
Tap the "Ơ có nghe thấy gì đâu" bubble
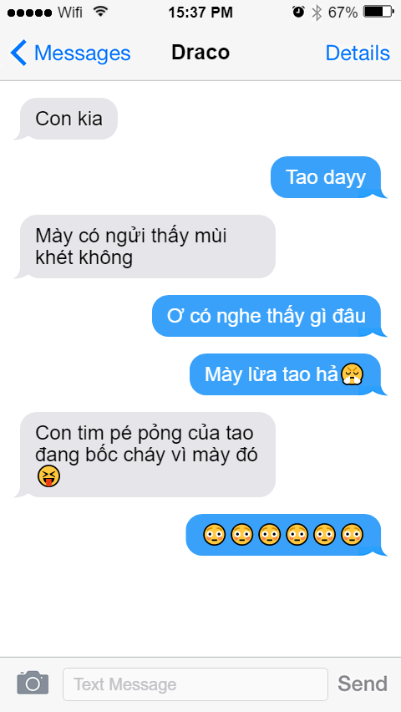(267, 316)
